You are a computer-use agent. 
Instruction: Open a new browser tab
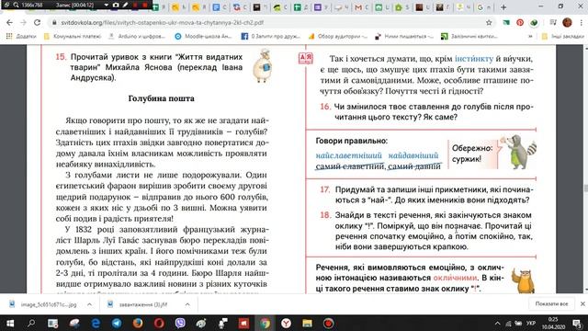(x=503, y=6)
